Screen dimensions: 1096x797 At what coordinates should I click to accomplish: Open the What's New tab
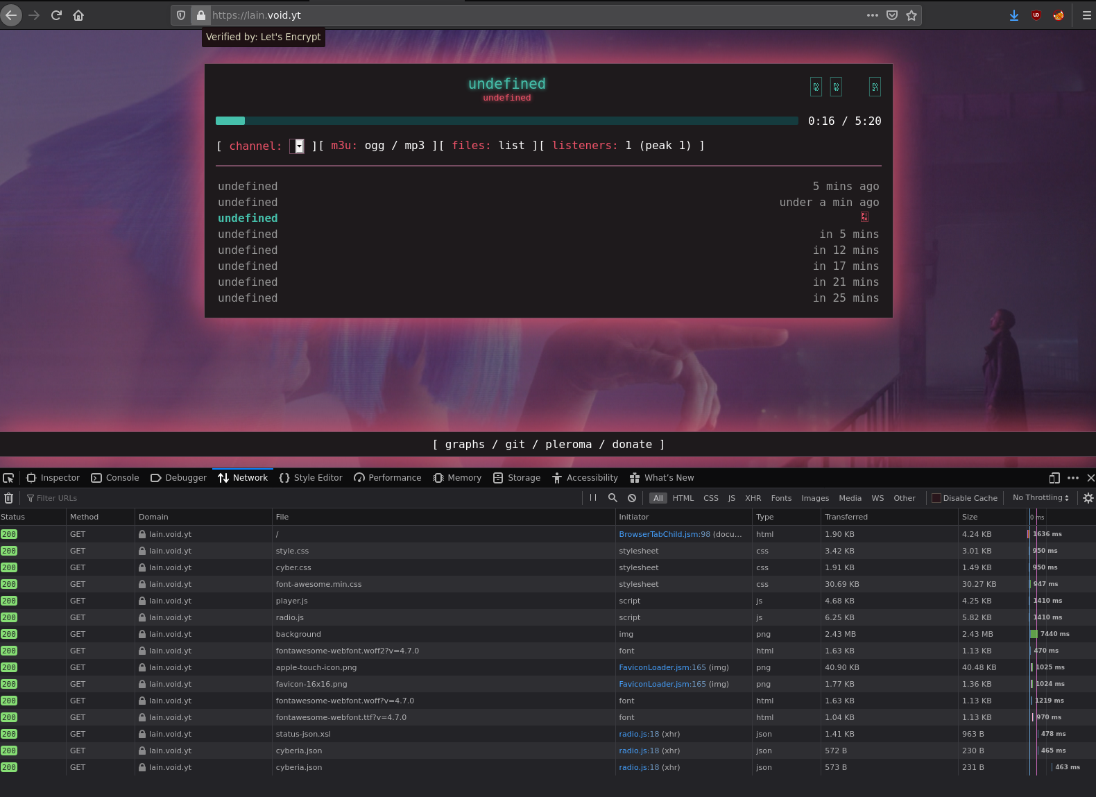[x=662, y=478]
